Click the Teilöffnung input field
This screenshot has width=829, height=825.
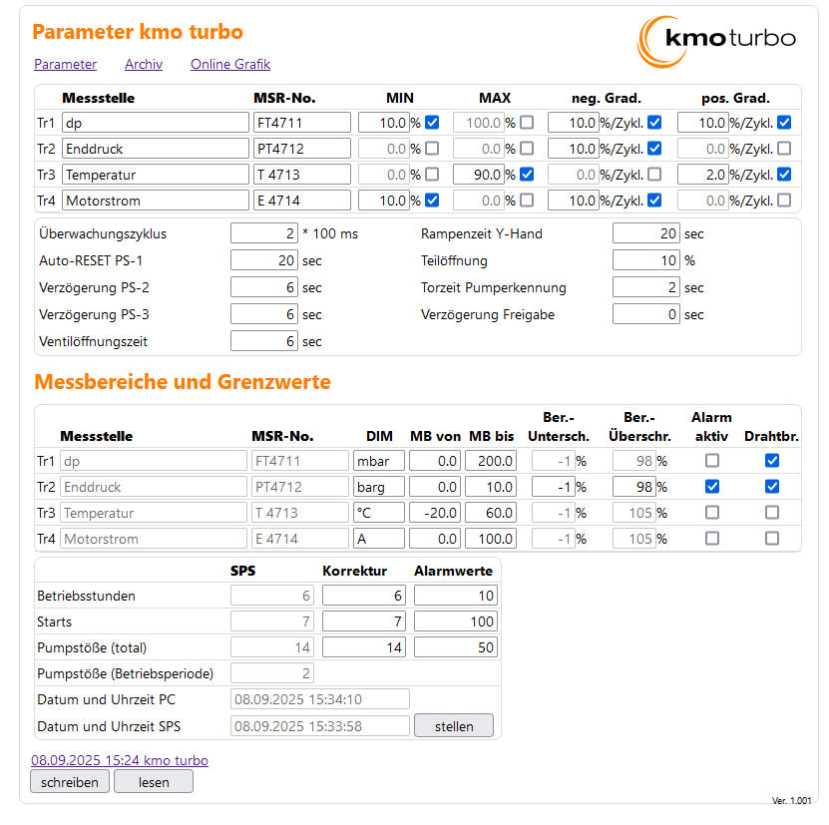click(x=646, y=260)
